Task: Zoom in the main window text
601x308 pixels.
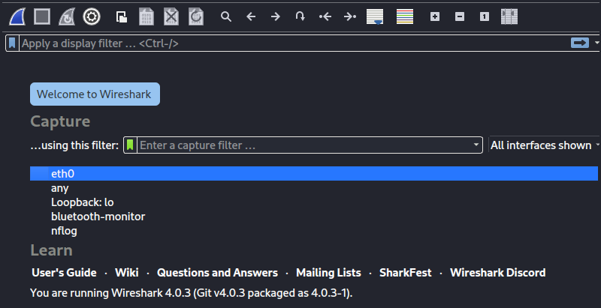Action: pos(435,16)
